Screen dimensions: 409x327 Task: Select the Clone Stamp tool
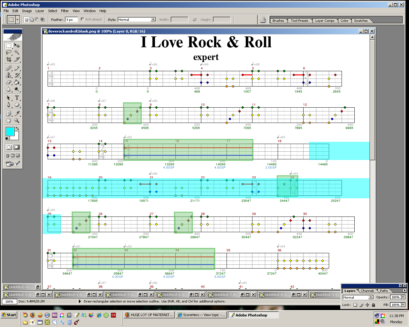(9, 75)
